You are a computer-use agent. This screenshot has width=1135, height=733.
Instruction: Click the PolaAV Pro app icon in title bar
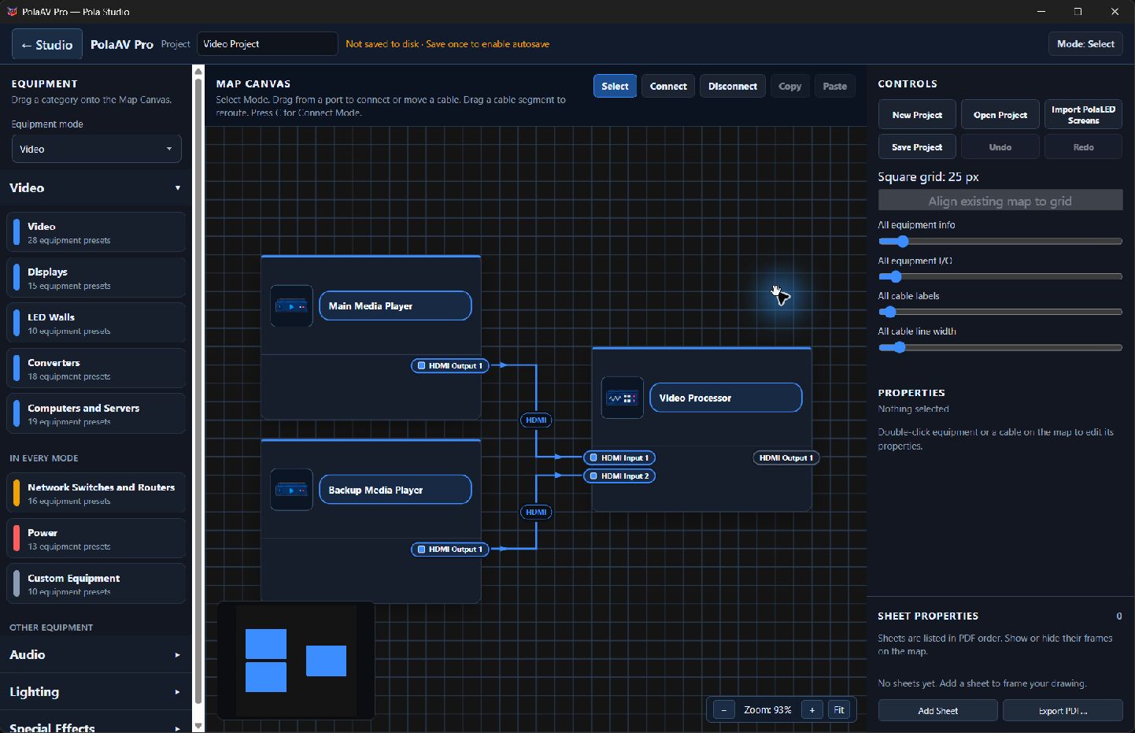click(x=12, y=12)
